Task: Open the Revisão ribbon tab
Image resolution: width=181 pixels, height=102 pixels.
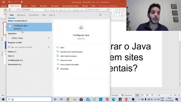Action: 85,6
